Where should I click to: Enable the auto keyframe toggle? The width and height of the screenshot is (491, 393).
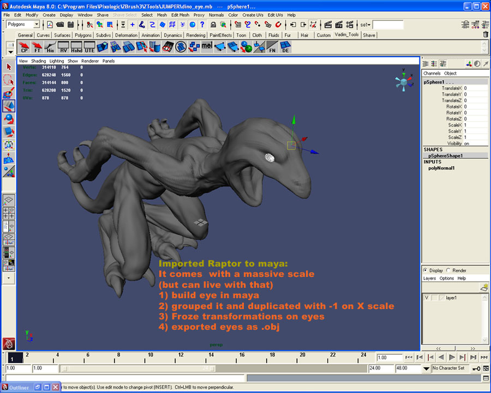coord(475,368)
